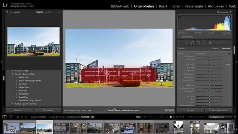The image size is (238, 134).
Task: Apply Rood filter, hoog contrast preset
Action: click(x=30, y=100)
